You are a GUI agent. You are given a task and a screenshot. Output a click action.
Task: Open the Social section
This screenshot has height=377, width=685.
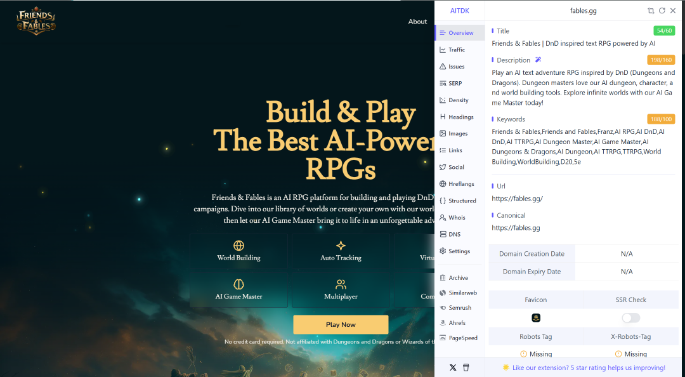(460, 167)
